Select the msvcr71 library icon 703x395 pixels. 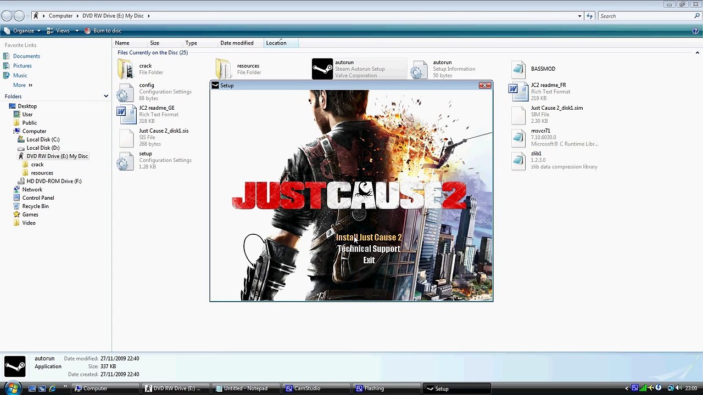pos(518,138)
